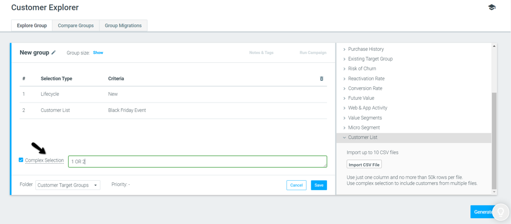Viewport: 511px width, 224px height.
Task: Click the 'New' criteria cell
Action: tap(113, 94)
